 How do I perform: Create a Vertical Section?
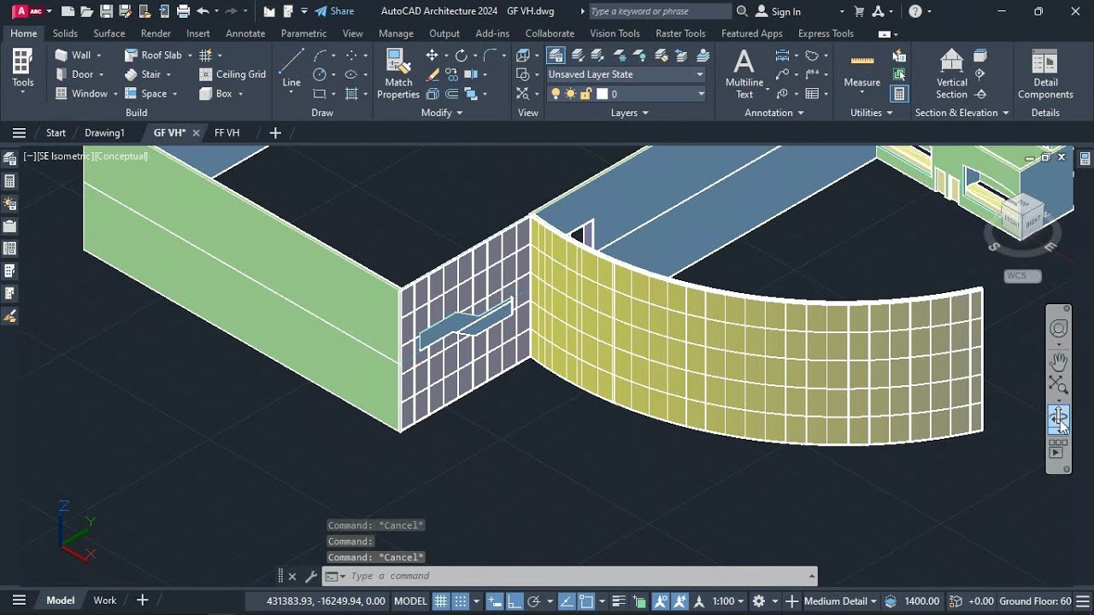(951, 73)
